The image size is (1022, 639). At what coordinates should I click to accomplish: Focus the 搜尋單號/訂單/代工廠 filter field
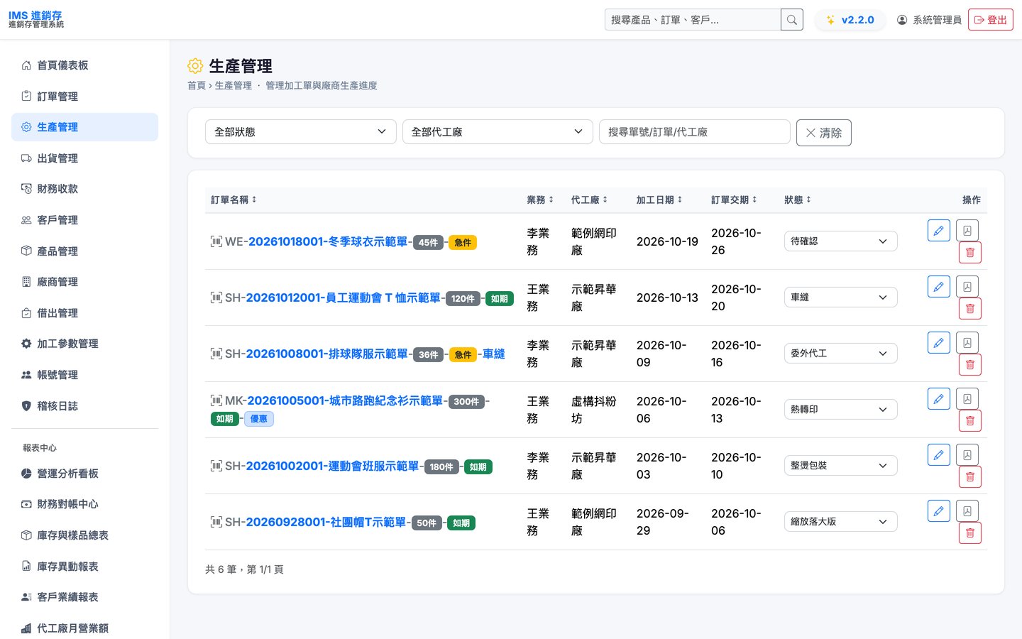695,132
